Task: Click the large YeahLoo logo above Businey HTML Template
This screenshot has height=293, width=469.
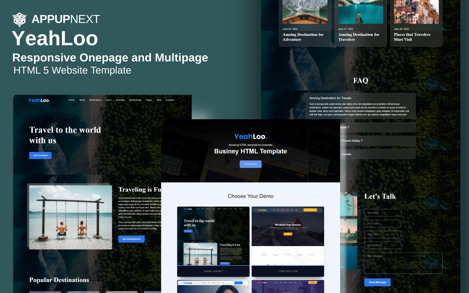Action: tap(250, 137)
